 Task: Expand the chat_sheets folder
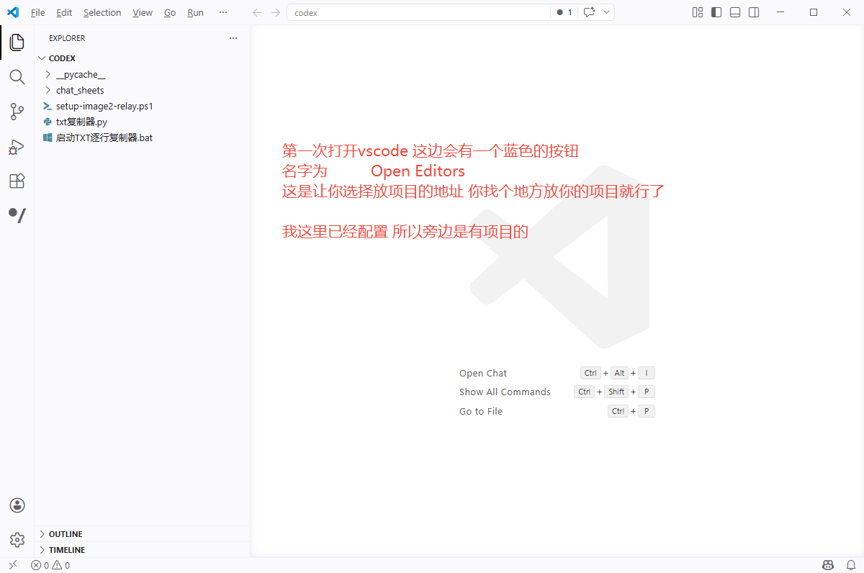click(x=143, y=90)
